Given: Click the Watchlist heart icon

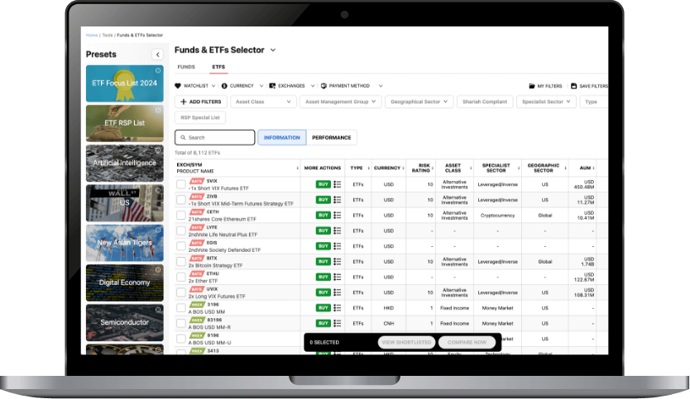Looking at the screenshot, I should pyautogui.click(x=178, y=86).
